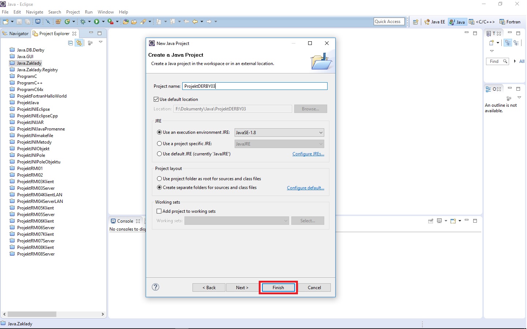The image size is (527, 329).
Task: Select Use default JRE radio option
Action: point(160,154)
